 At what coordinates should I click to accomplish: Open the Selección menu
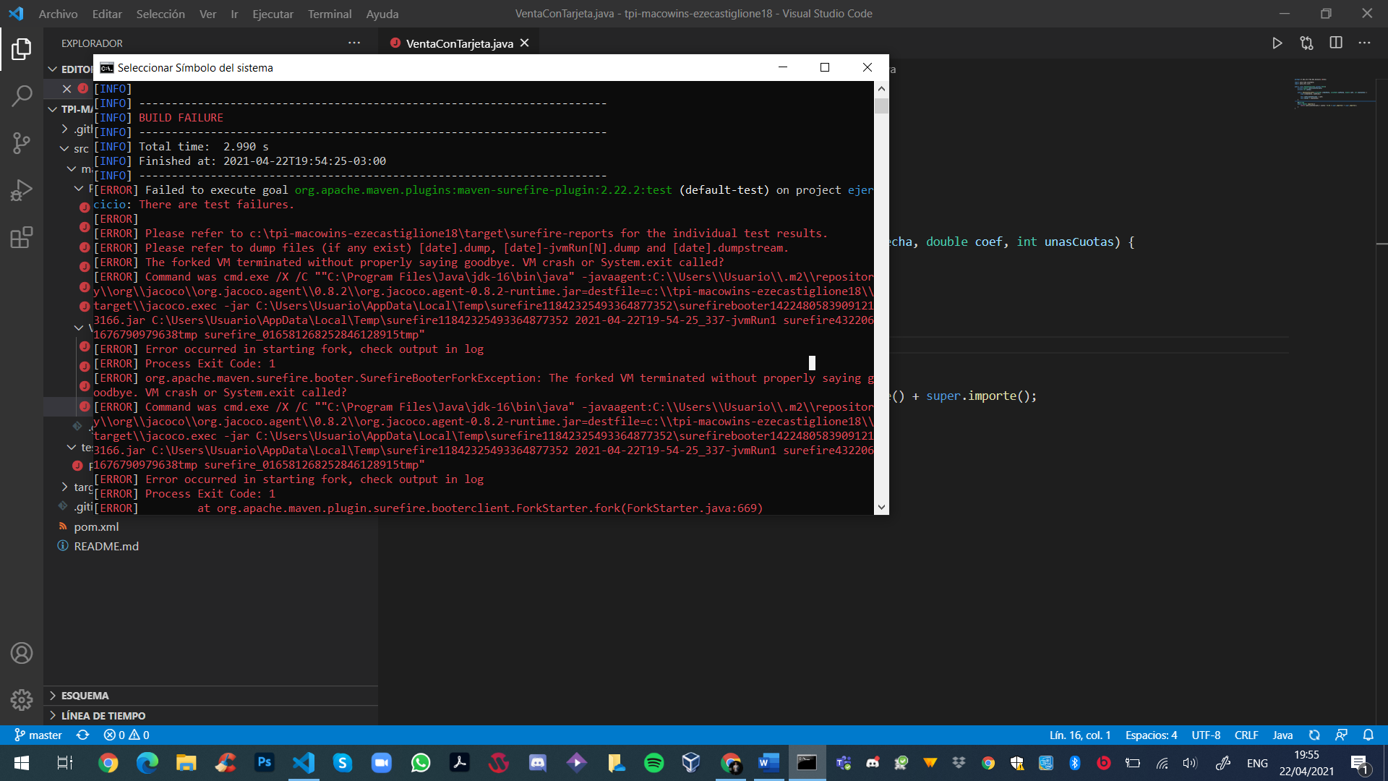(160, 14)
